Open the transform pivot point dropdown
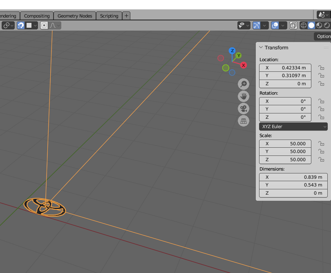 [x=8, y=26]
